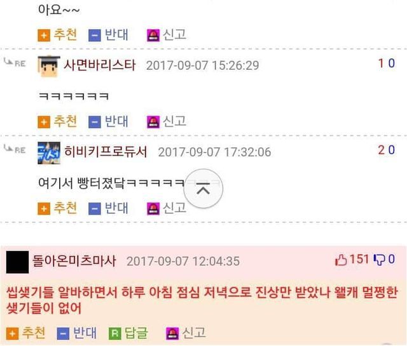Open 히비키프로듀서 user profile name
407x346 pixels.
(x=106, y=152)
